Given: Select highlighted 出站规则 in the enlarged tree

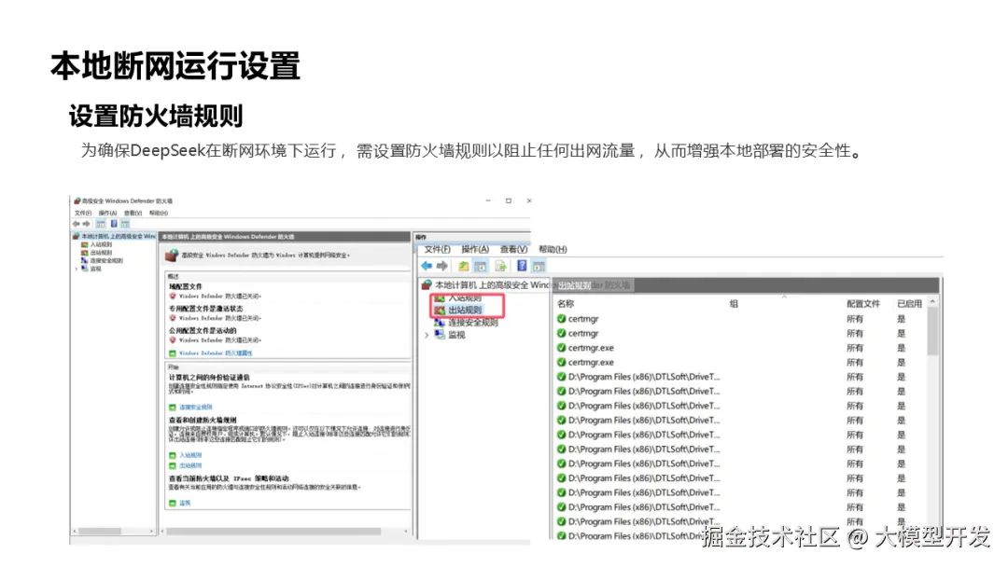Looking at the screenshot, I should click(458, 311).
